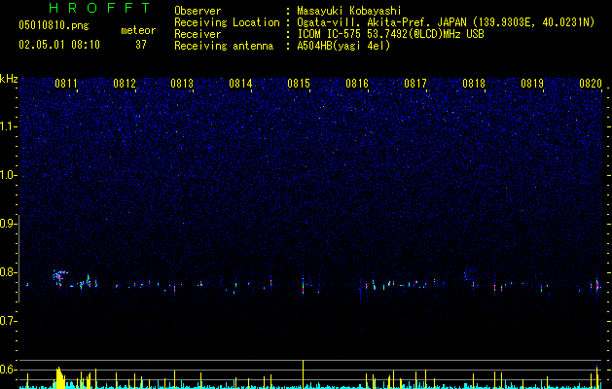Click the 0816 time marker
This screenshot has height=389, width=612.
point(357,84)
